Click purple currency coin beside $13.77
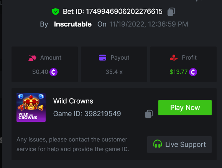222x168 pixels. [x=193, y=72]
